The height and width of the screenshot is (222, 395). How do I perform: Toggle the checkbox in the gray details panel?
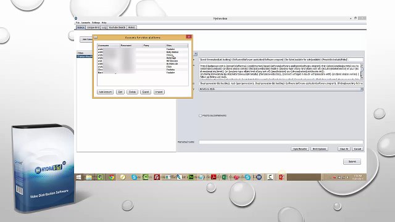(200, 115)
